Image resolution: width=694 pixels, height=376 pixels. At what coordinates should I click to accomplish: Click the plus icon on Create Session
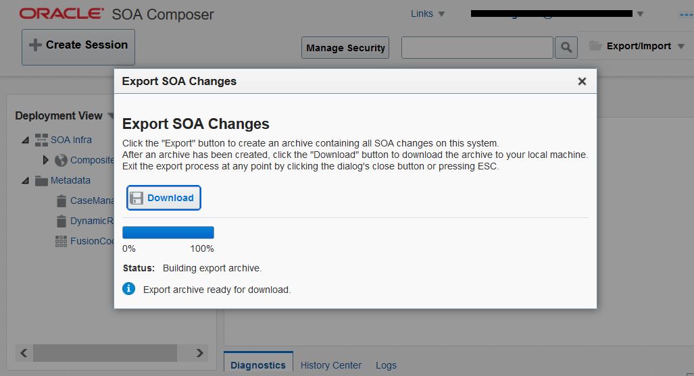click(x=35, y=45)
